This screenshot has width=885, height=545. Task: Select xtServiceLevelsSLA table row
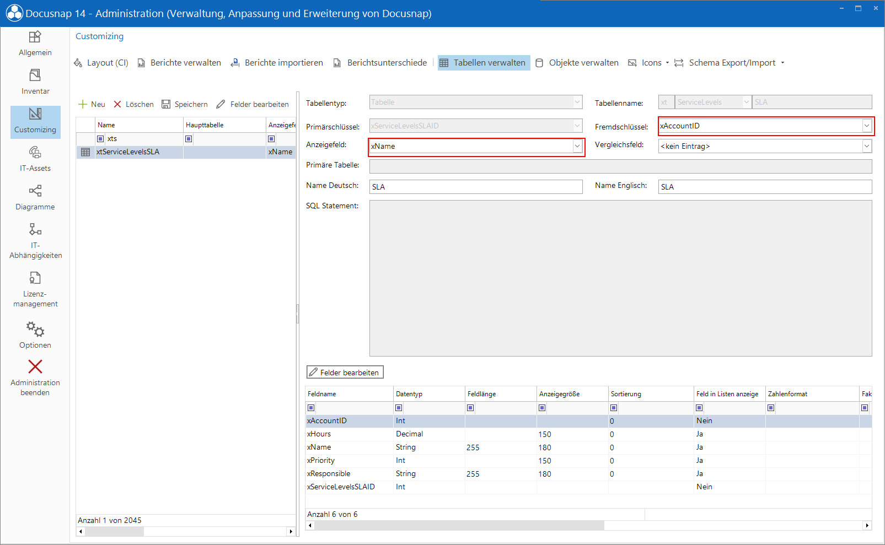click(x=185, y=152)
